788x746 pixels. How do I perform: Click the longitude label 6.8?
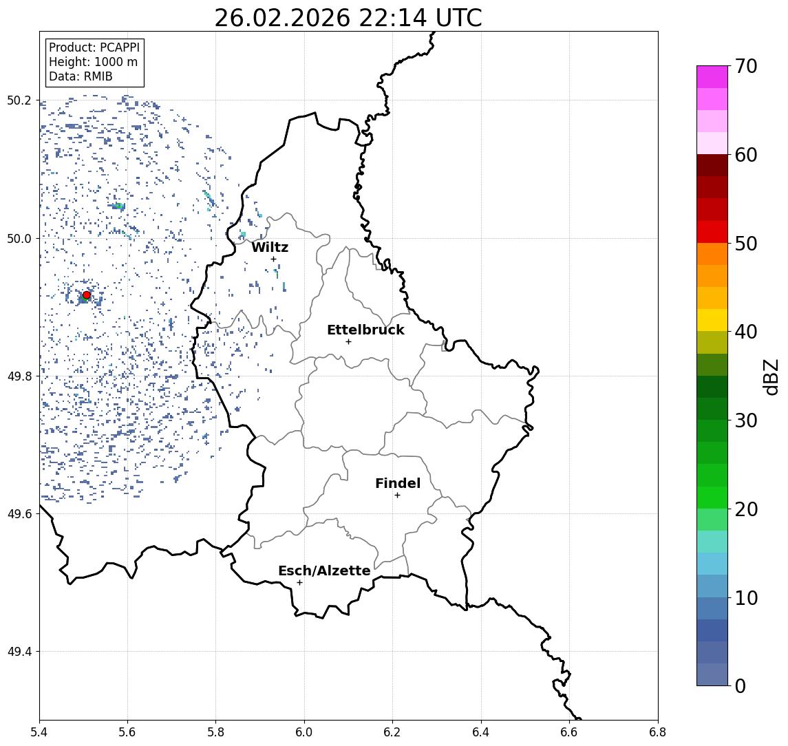(657, 732)
